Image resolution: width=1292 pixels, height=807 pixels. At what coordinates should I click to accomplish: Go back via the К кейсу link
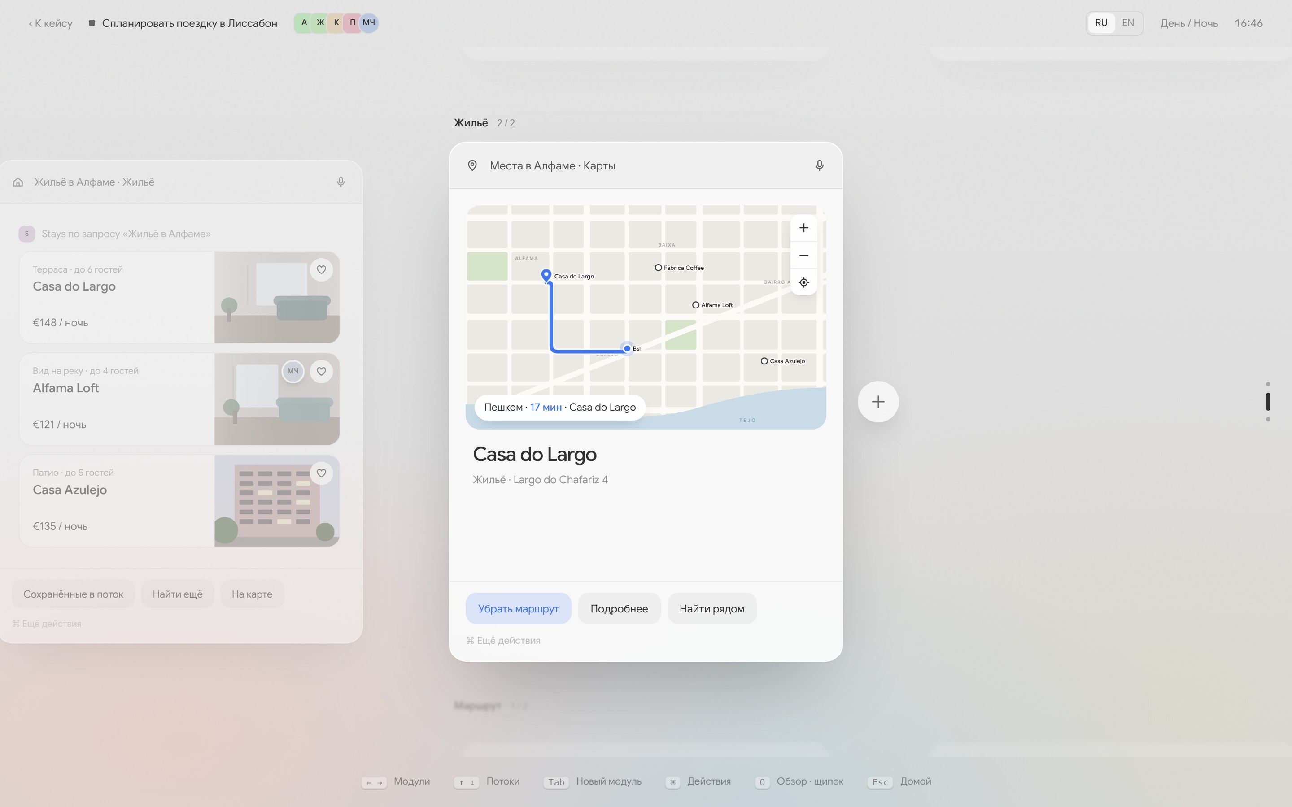51,23
